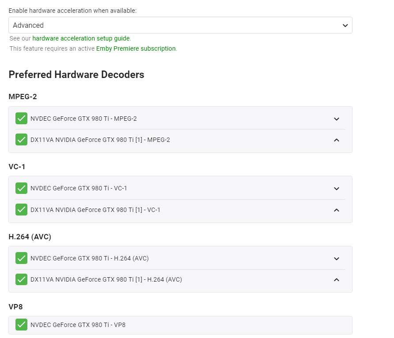Viewport: 394px width, 338px height.
Task: Select the NVDEC GeForce GTX 980 Ti - VP8 row label
Action: 78,325
